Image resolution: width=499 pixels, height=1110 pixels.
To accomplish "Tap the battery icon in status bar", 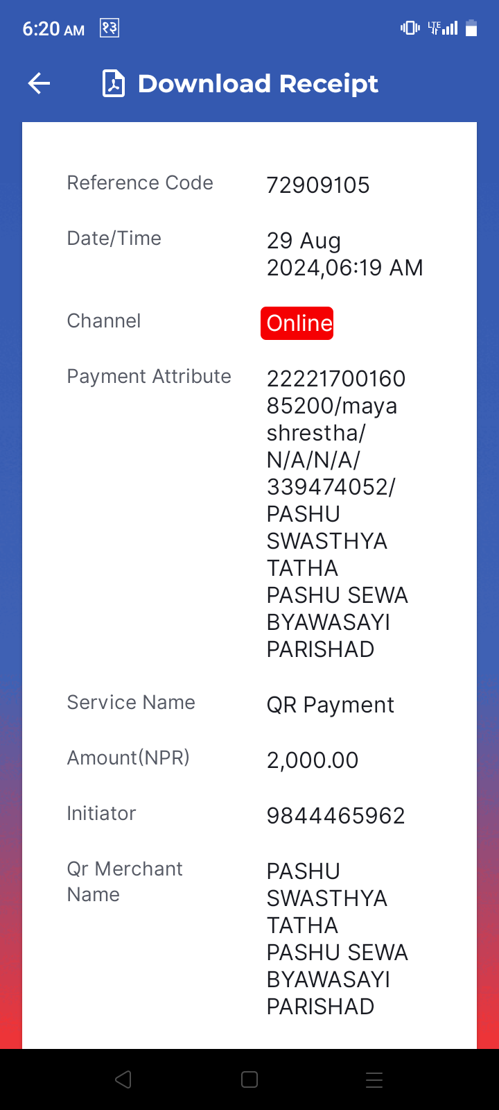I will pos(471,28).
